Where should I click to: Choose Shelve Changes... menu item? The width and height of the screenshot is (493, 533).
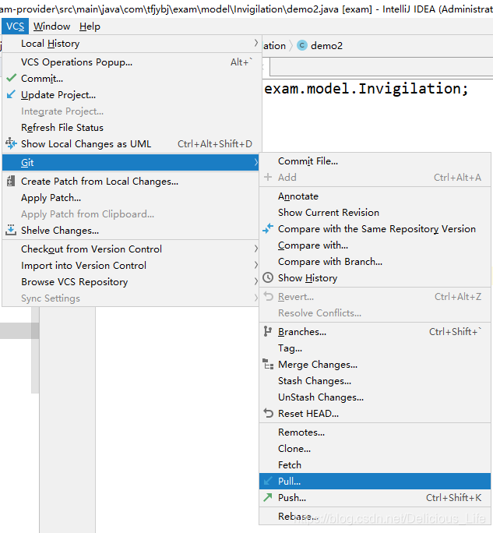click(x=131, y=230)
